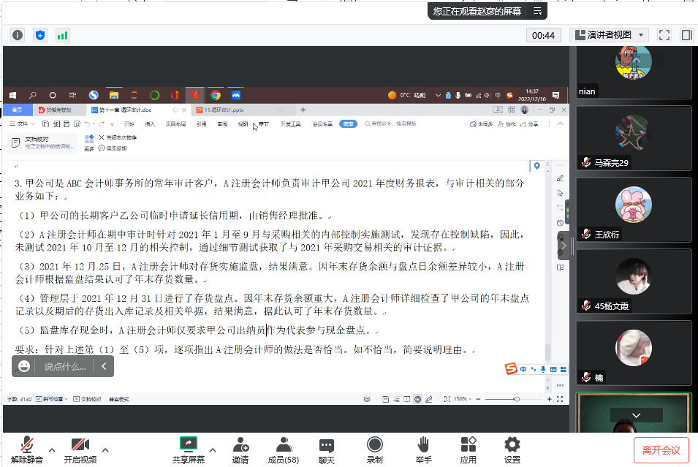Screen dimensions: 698x467
Task: Click the red 离开会议 button
Action: (661, 450)
